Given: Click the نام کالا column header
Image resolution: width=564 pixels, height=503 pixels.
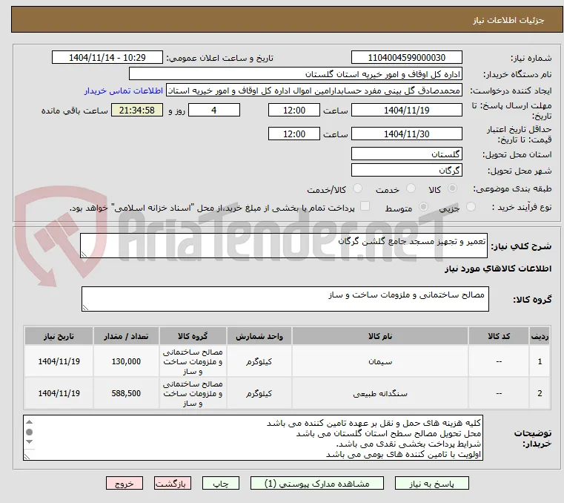Looking at the screenshot, I should (x=380, y=336).
